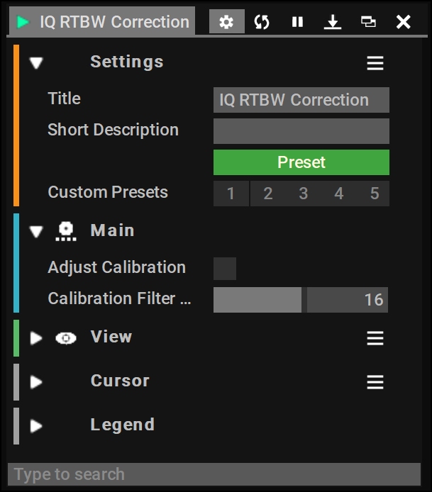
Task: Open the View section hamburger menu
Action: click(x=375, y=338)
